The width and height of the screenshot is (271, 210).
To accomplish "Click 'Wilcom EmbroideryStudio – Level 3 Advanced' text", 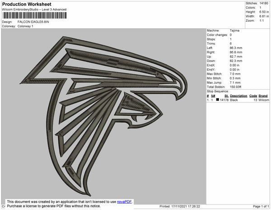I will [x=34, y=10].
